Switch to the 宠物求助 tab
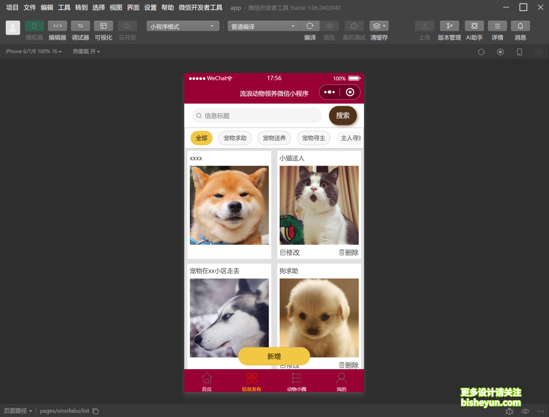 pyautogui.click(x=235, y=138)
